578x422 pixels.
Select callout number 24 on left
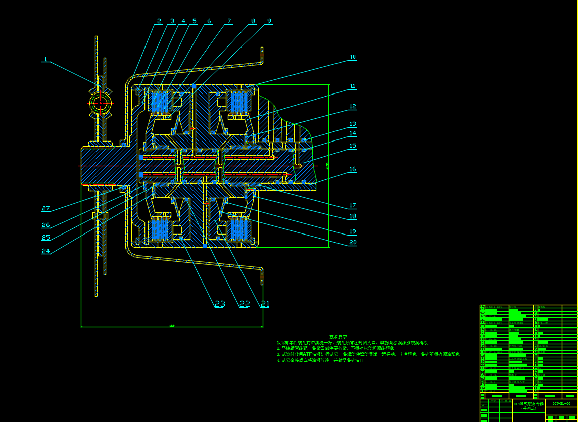tap(46, 251)
